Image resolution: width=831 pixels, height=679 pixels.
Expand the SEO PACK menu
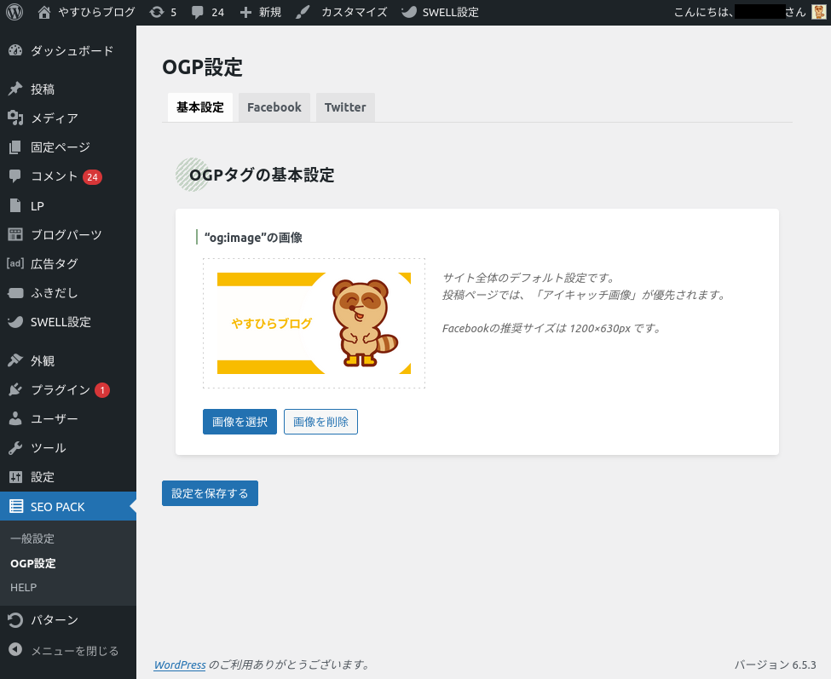click(x=58, y=507)
